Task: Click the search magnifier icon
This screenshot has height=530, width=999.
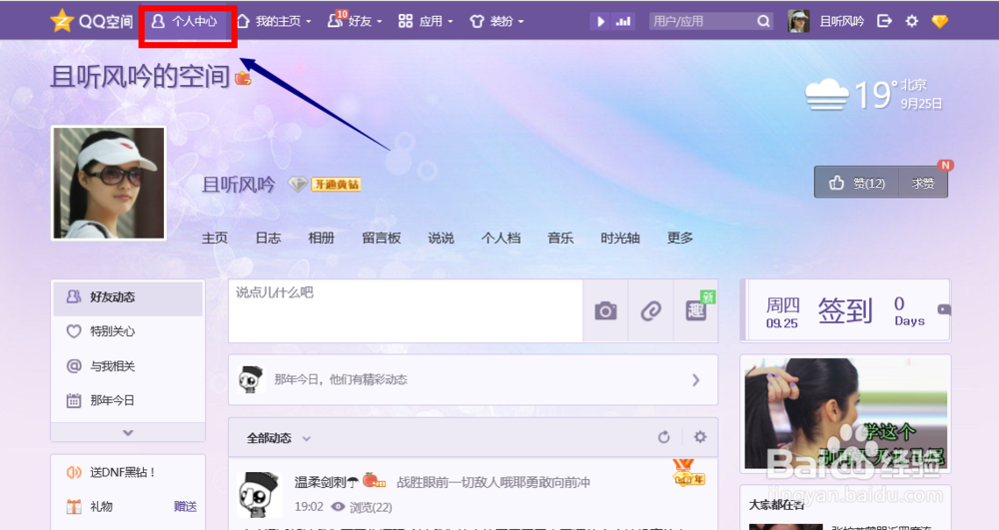Action: tap(763, 22)
